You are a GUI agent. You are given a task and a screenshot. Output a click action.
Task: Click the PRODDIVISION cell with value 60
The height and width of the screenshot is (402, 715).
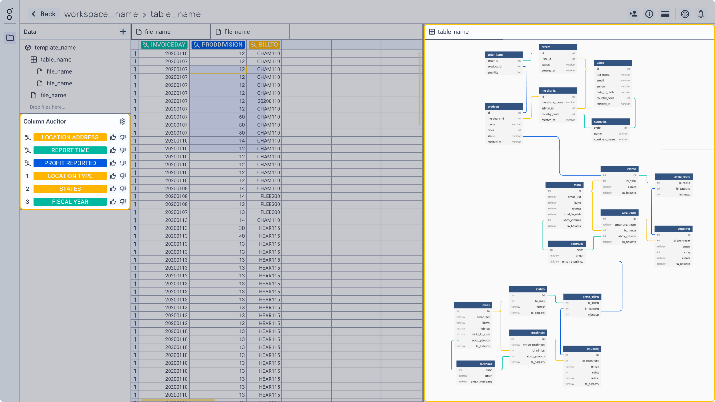[x=218, y=117]
